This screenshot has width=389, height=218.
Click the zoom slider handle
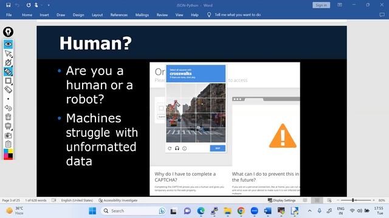click(353, 200)
